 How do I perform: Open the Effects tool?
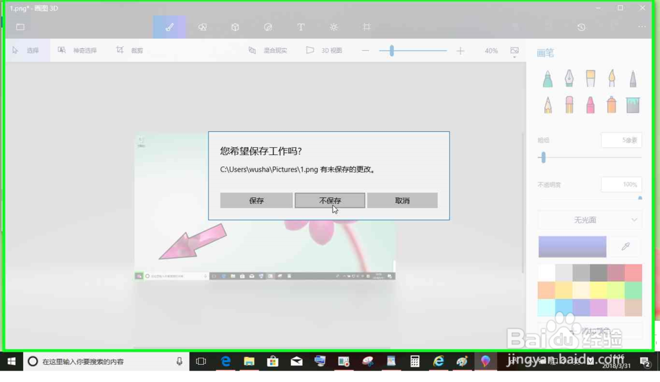coord(334,27)
